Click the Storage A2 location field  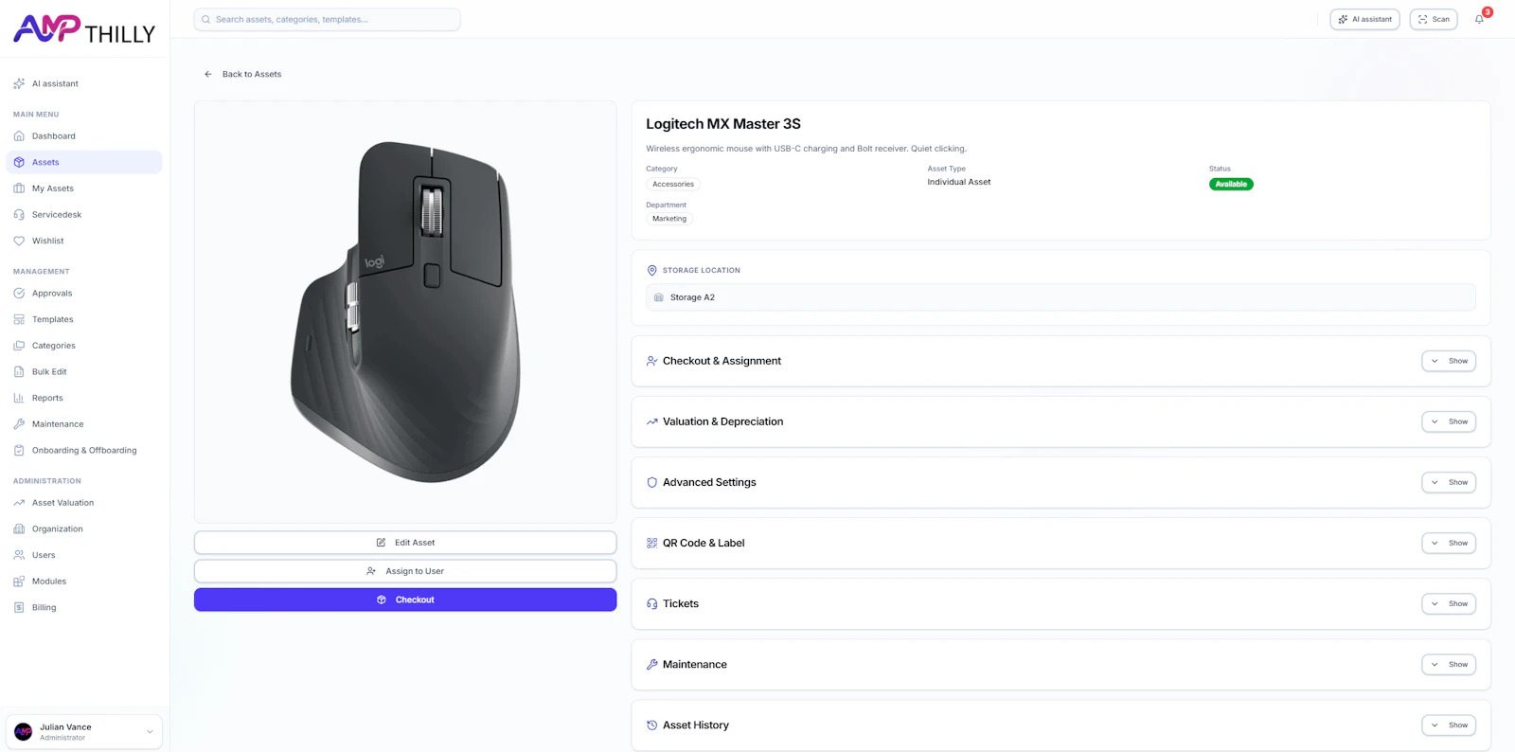(1060, 297)
